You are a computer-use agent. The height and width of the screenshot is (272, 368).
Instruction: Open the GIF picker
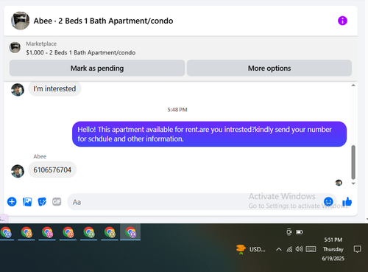[x=57, y=202]
